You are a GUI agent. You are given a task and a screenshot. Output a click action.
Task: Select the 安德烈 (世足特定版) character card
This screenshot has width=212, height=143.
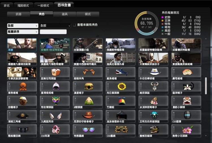pyautogui.click(x=55, y=45)
